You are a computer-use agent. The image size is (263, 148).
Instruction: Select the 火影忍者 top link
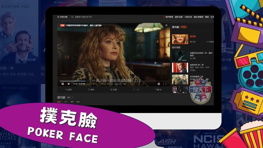point(188,17)
